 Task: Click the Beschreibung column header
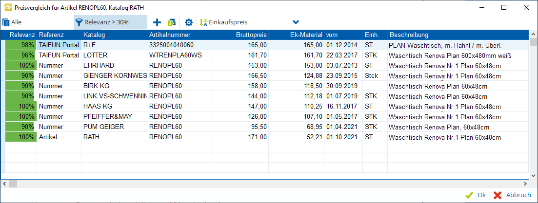tap(409, 35)
